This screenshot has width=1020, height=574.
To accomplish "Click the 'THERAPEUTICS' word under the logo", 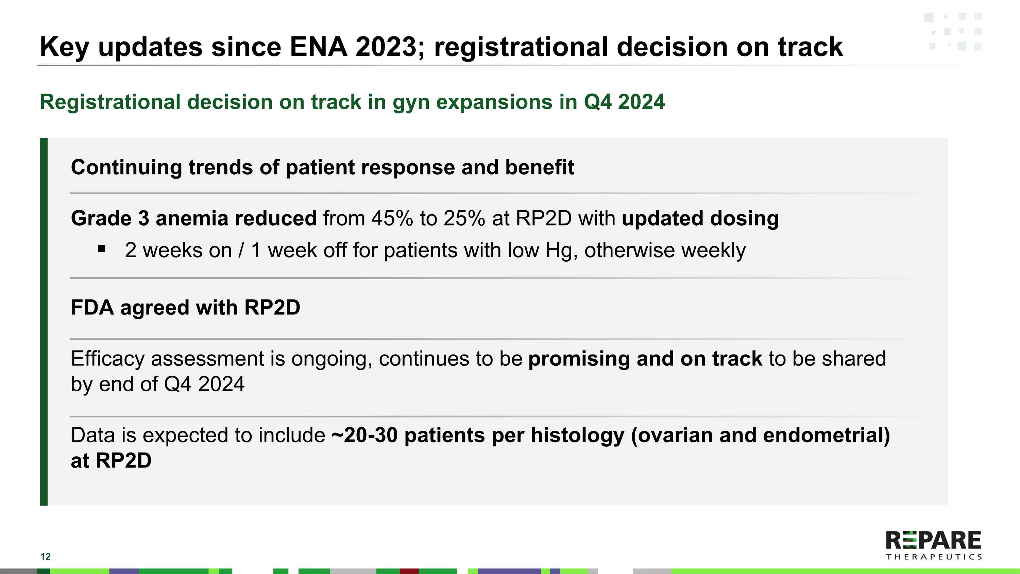I will [934, 557].
